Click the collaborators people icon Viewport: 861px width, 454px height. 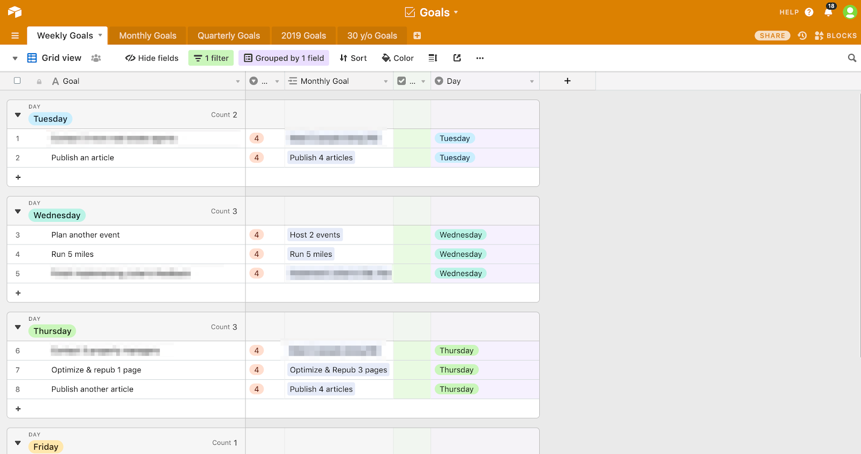(96, 58)
